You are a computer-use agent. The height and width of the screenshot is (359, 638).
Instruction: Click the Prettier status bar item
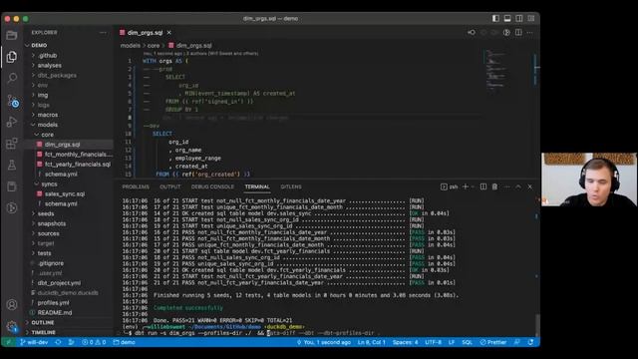pos(493,342)
